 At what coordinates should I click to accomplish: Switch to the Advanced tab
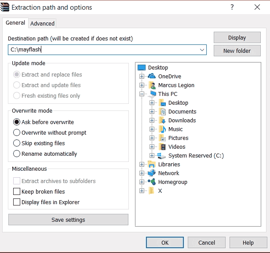point(42,23)
